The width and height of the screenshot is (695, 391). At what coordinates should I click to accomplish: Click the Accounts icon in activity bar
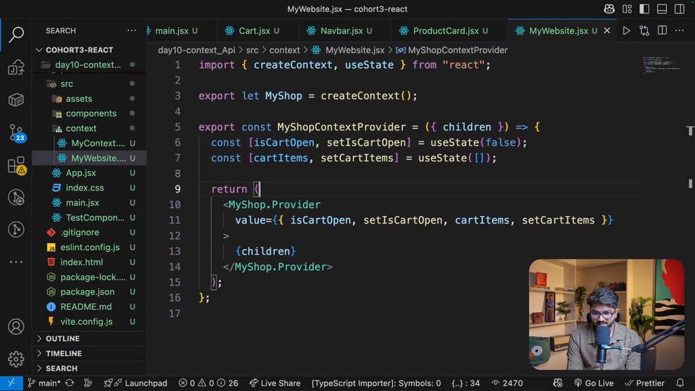click(16, 327)
